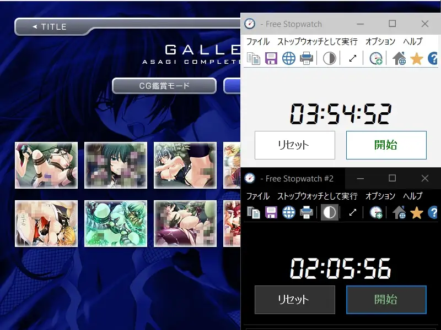Click the purple save icon in Free Stopwatch #2
The image size is (441, 330).
pos(271,212)
